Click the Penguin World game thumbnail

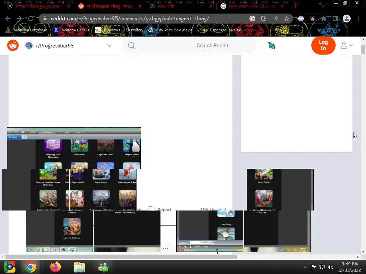coord(132,146)
